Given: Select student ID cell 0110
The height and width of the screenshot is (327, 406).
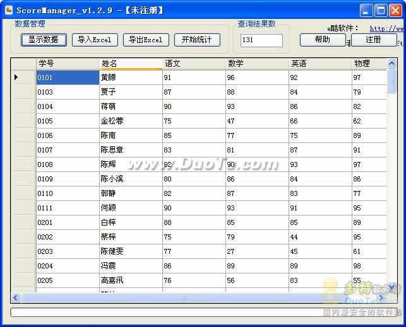Looking at the screenshot, I should (68, 193).
